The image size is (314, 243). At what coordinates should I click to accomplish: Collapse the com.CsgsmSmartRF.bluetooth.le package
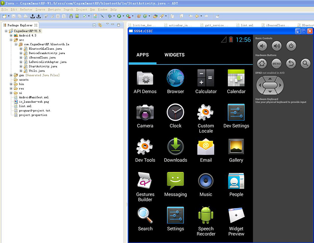point(16,44)
